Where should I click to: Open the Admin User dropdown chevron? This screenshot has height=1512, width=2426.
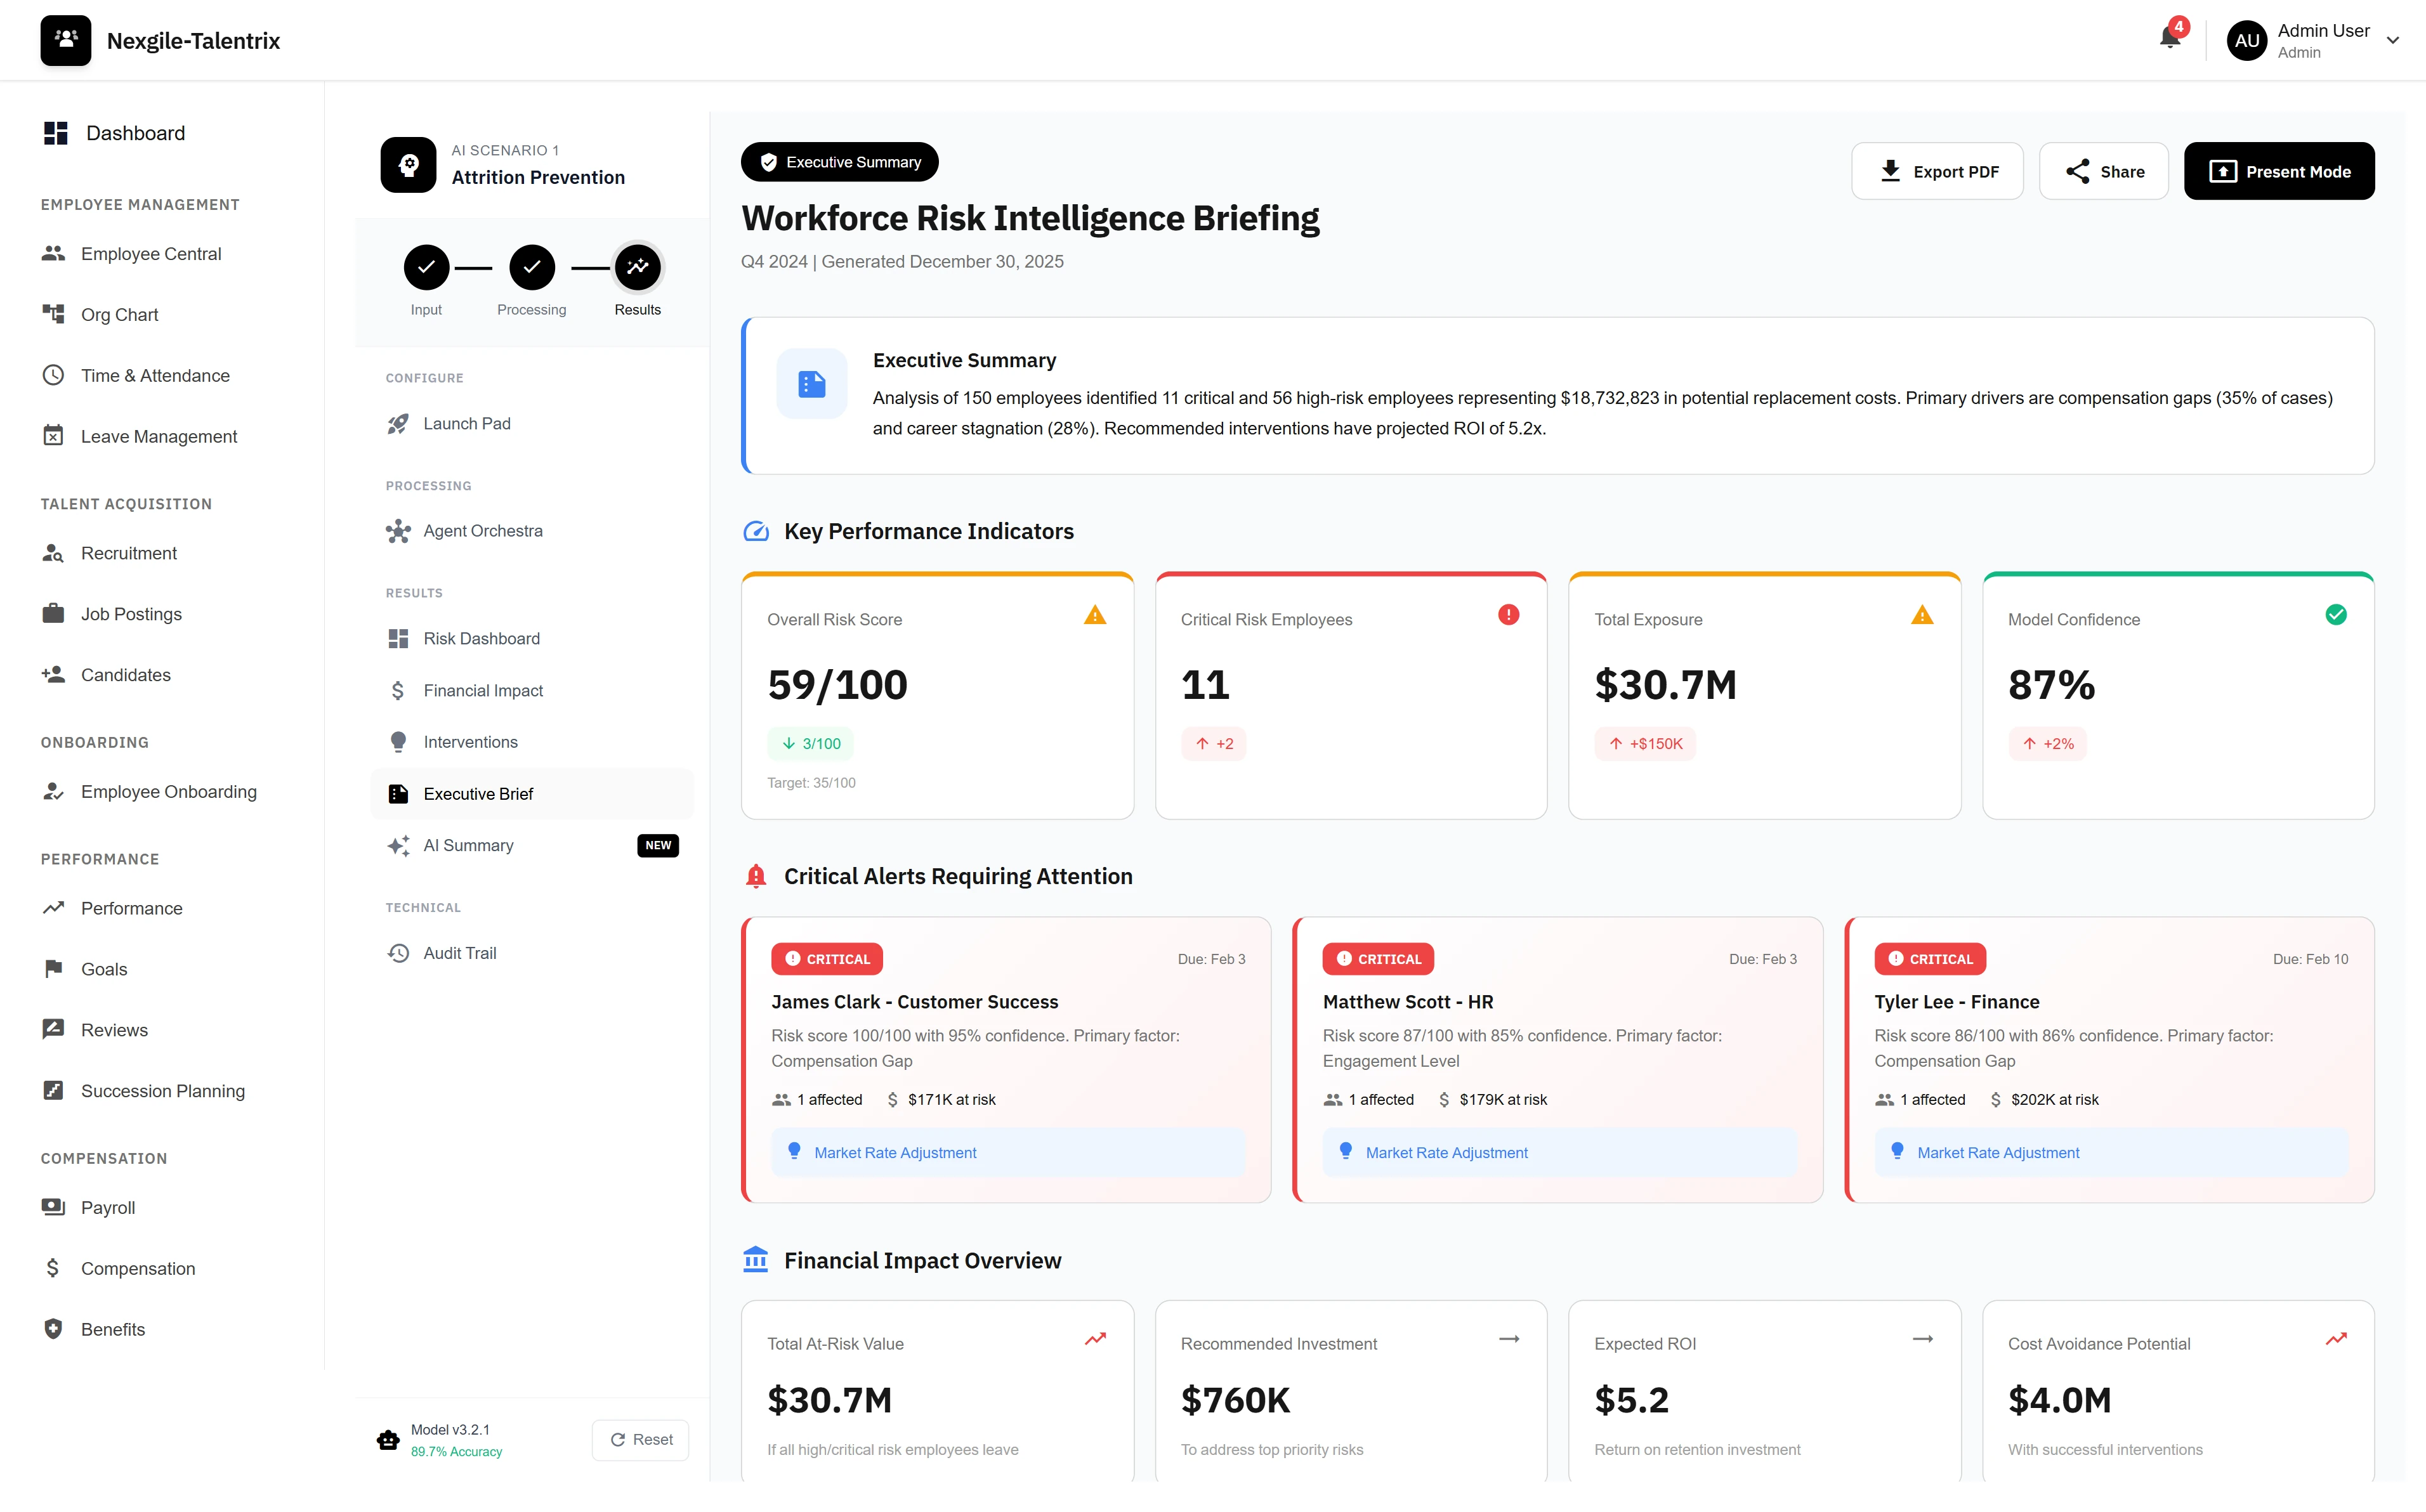click(x=2393, y=41)
